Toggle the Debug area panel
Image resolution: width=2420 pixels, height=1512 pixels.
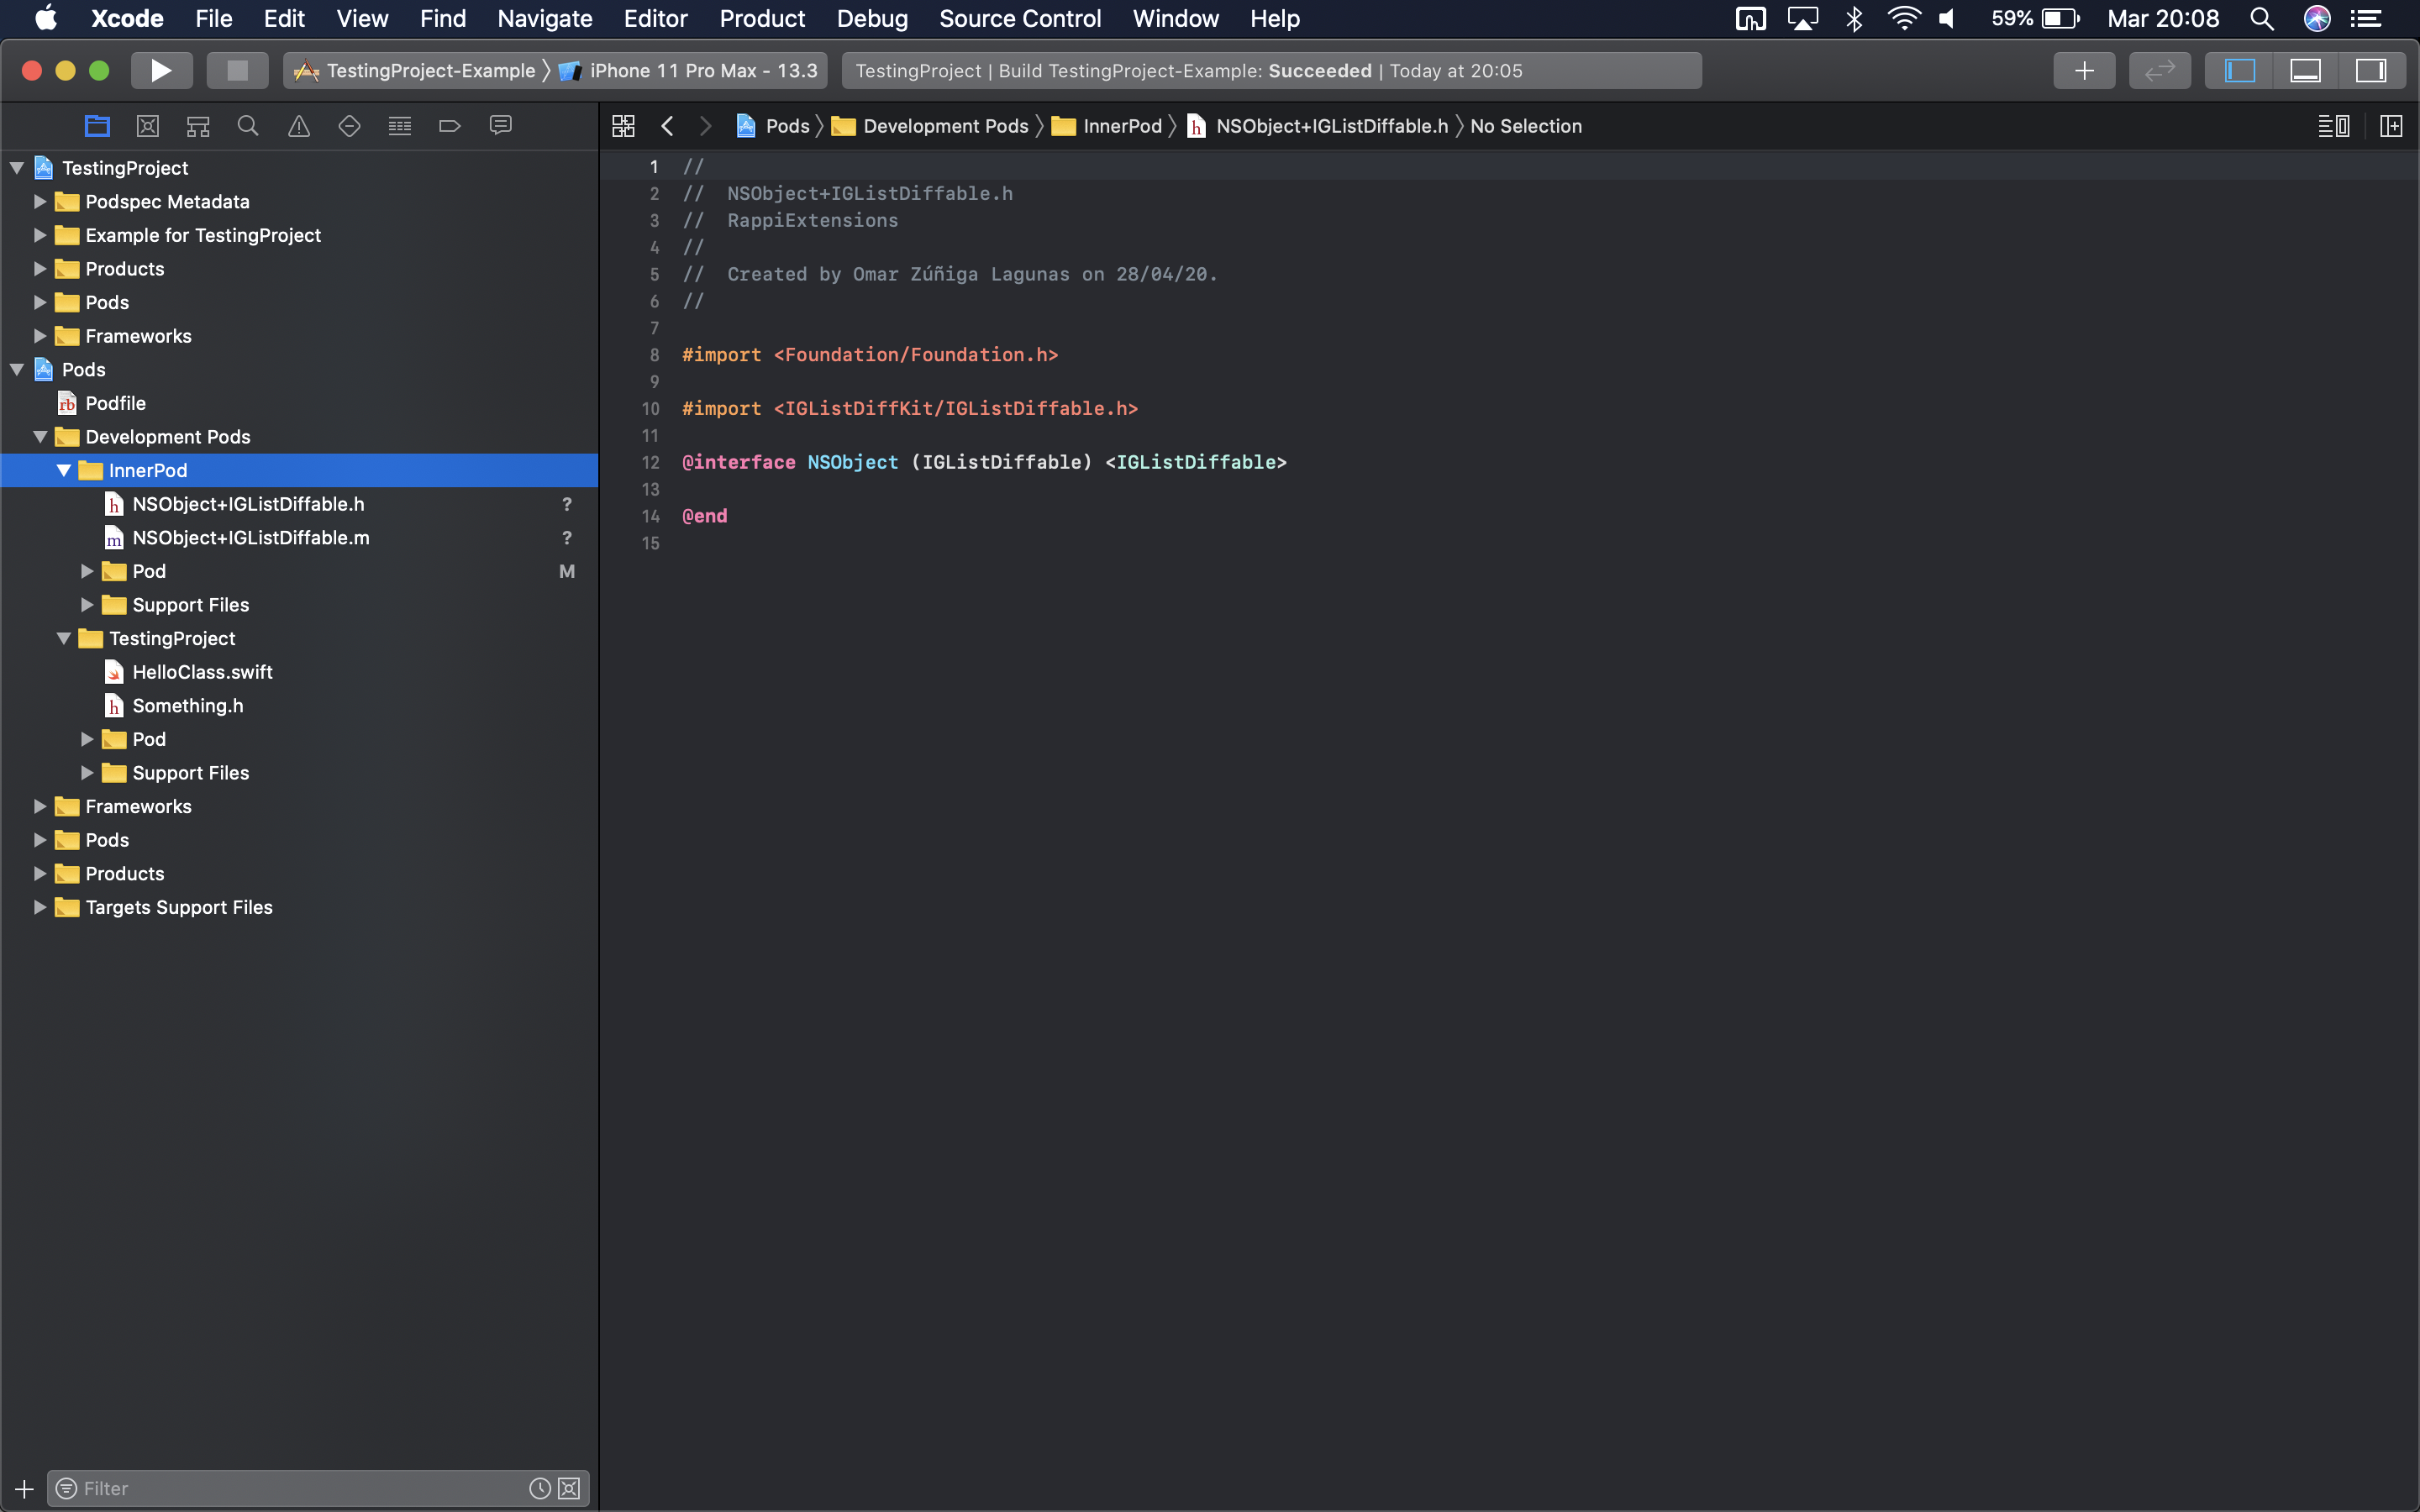tap(2305, 70)
